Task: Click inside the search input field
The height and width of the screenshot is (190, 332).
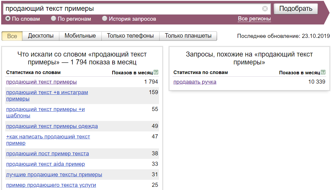Action: click(x=117, y=8)
